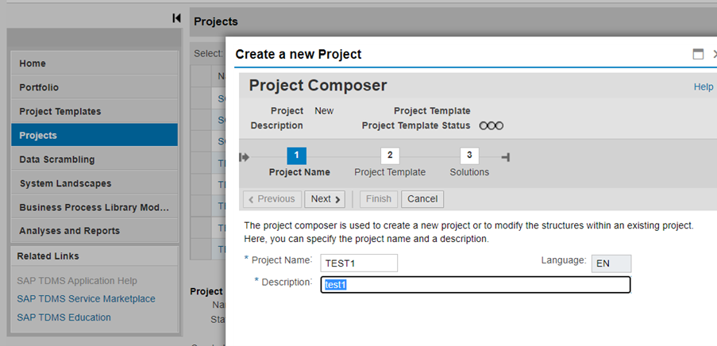Image resolution: width=717 pixels, height=346 pixels.
Task: Open the Home navigation item
Action: (x=94, y=63)
